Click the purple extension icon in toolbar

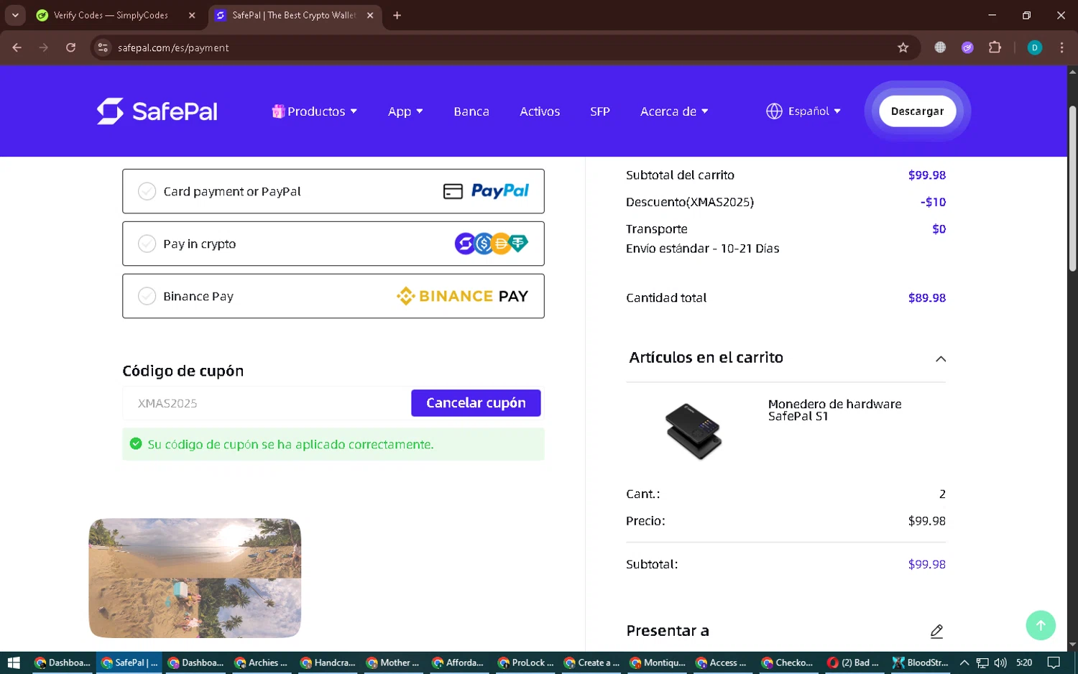(x=967, y=47)
